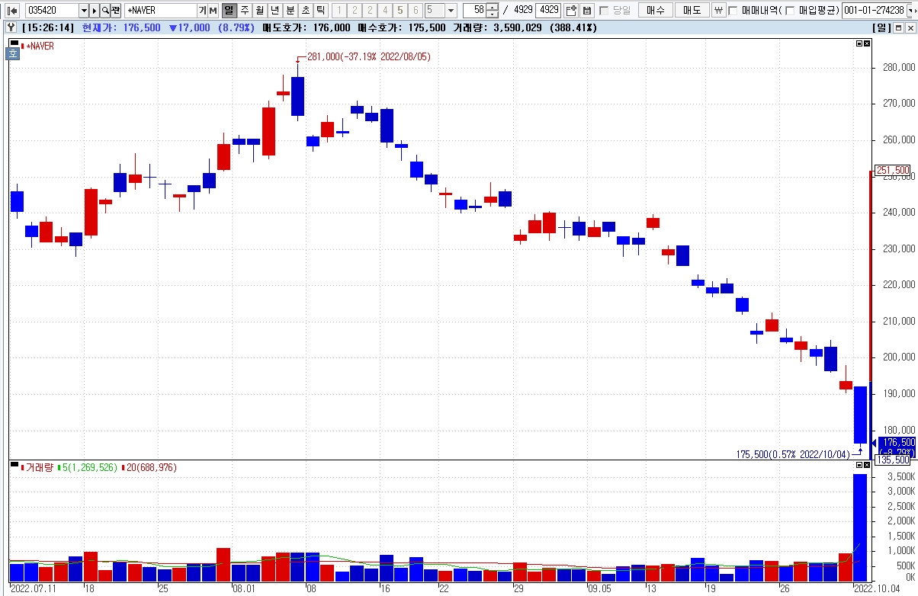
Task: Click the next-stock arrow beside code field
Action: pyautogui.click(x=95, y=11)
